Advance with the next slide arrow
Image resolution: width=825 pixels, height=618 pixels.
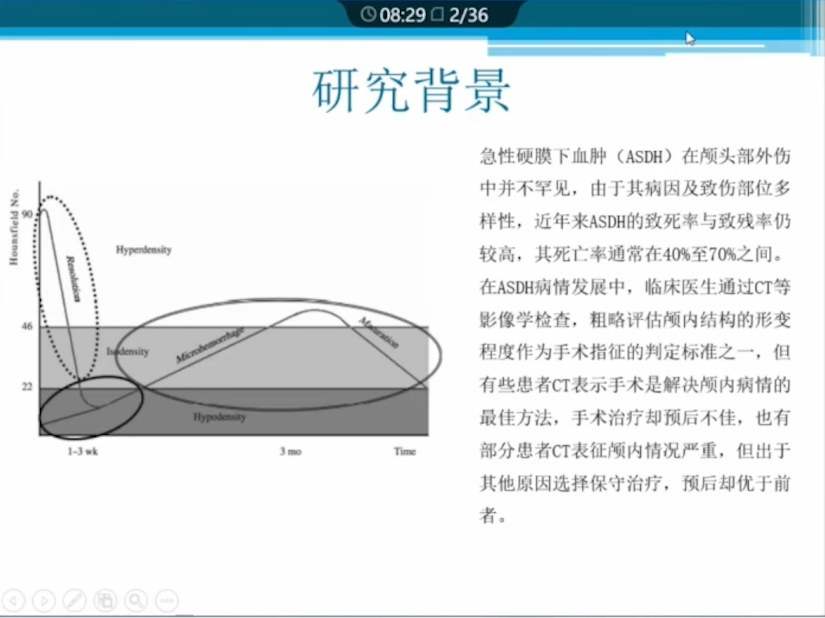pyautogui.click(x=44, y=600)
